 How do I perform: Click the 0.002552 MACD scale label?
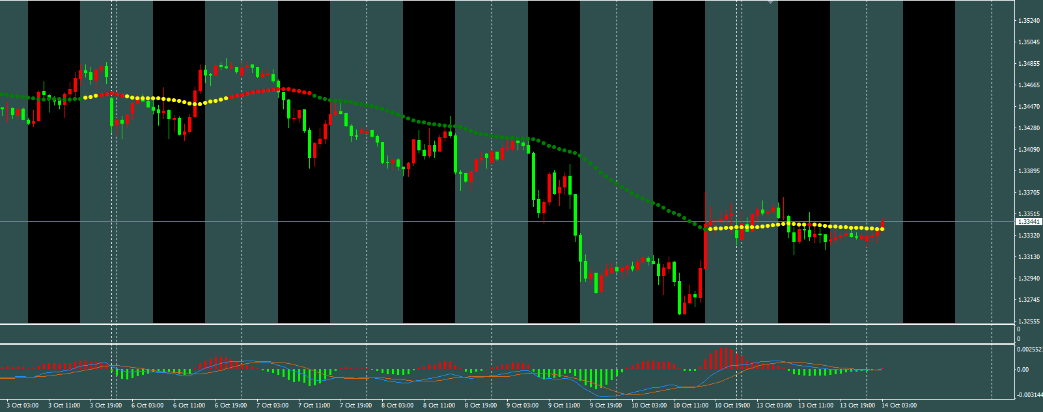[1029, 350]
